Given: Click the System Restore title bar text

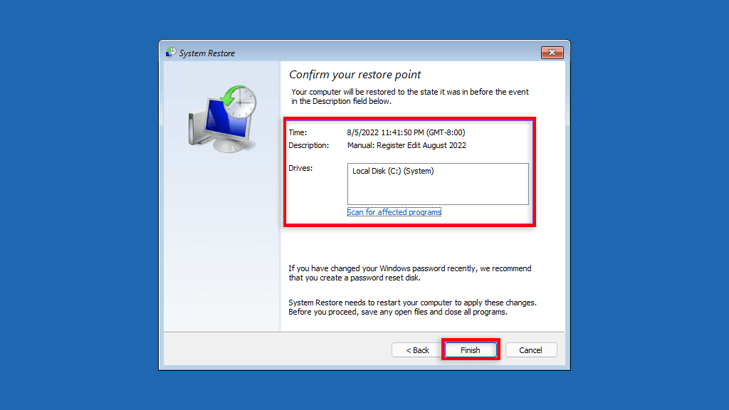Looking at the screenshot, I should (x=207, y=53).
